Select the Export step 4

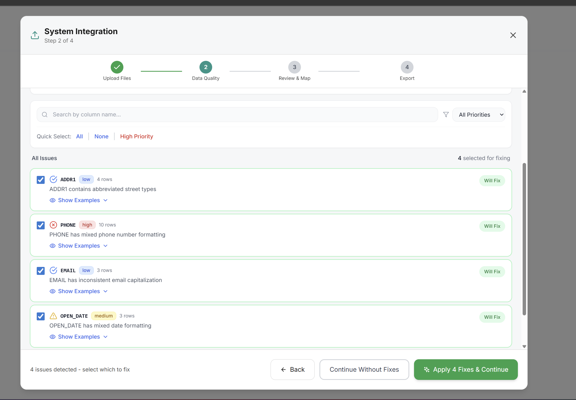407,67
